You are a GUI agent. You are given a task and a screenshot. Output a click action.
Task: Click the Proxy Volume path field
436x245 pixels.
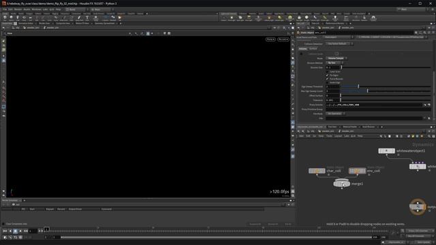374,105
